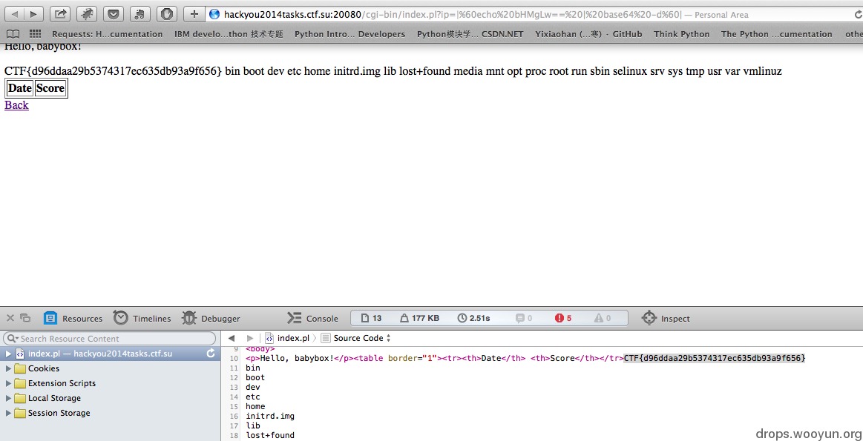Viewport: 863px width, 441px height.
Task: Click the CTF flag text on page
Action: pyautogui.click(x=114, y=71)
